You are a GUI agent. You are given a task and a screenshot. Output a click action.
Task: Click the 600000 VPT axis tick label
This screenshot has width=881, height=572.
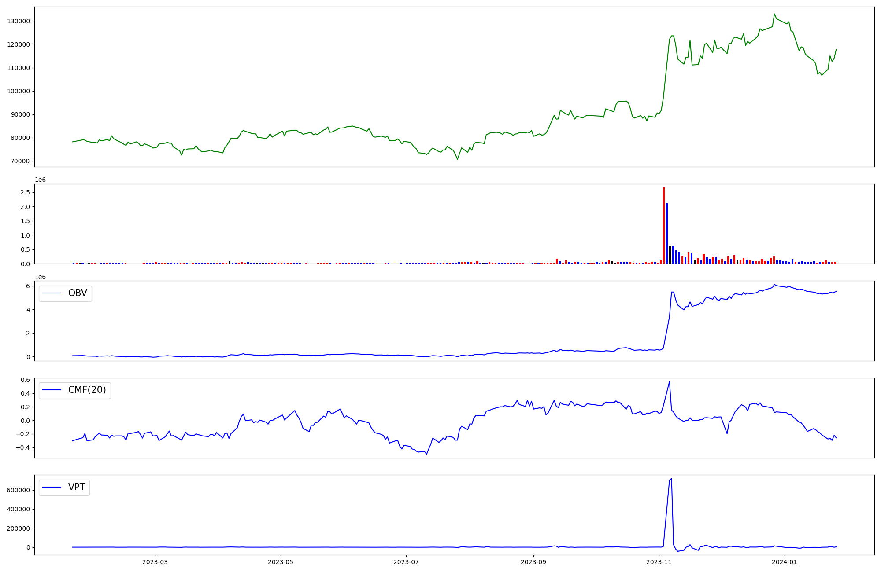(19, 490)
